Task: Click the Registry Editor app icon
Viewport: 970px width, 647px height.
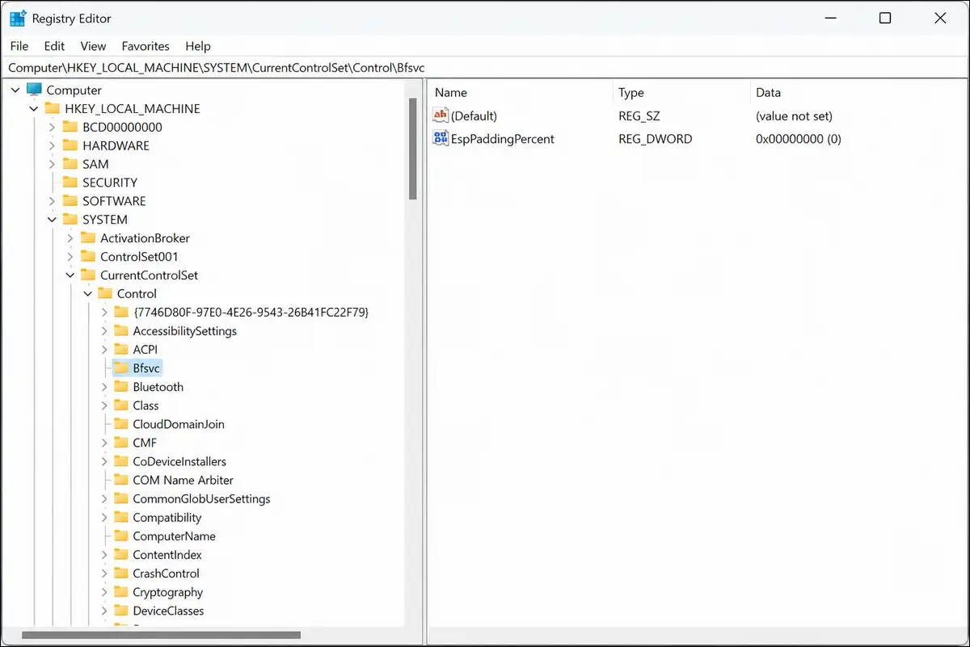Action: pos(18,18)
